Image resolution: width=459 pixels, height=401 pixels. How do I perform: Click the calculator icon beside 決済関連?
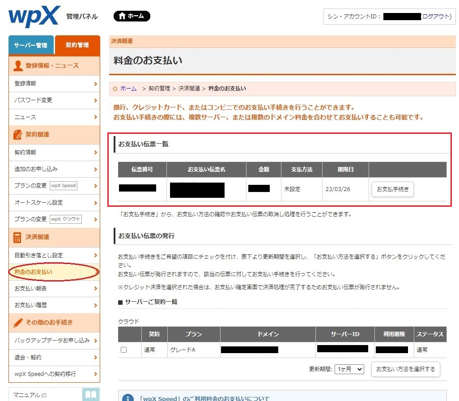tap(18, 237)
